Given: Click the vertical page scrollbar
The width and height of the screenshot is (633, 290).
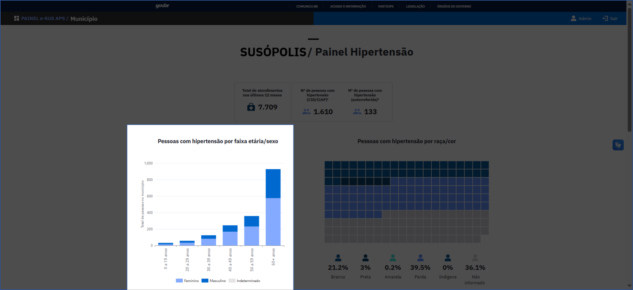Looking at the screenshot, I should coord(629,70).
